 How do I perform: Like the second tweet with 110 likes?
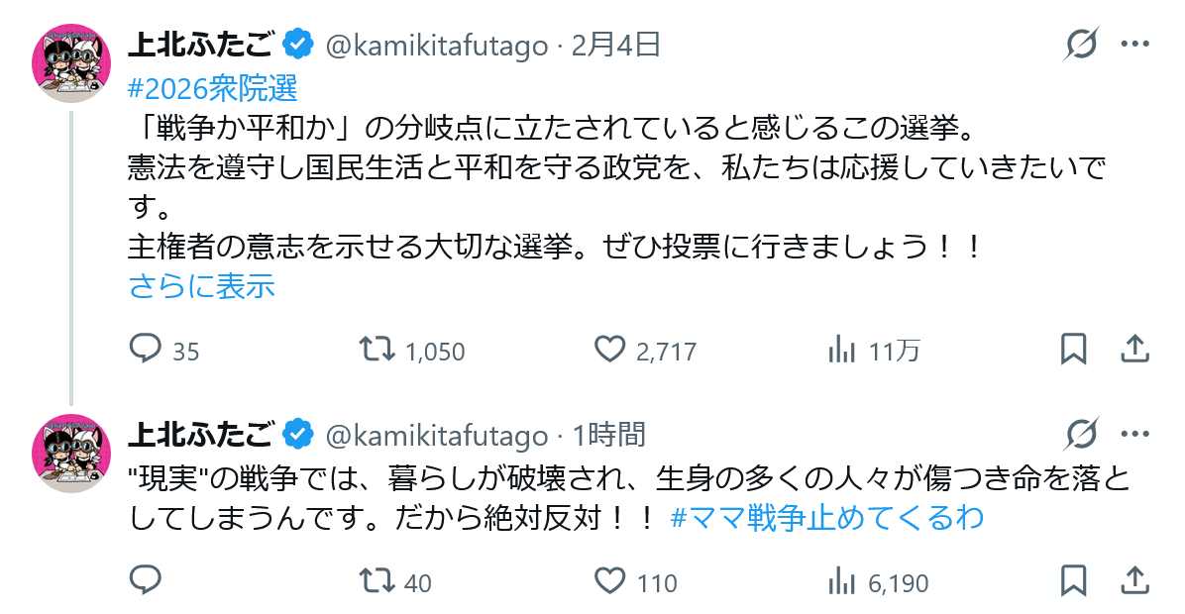610,581
